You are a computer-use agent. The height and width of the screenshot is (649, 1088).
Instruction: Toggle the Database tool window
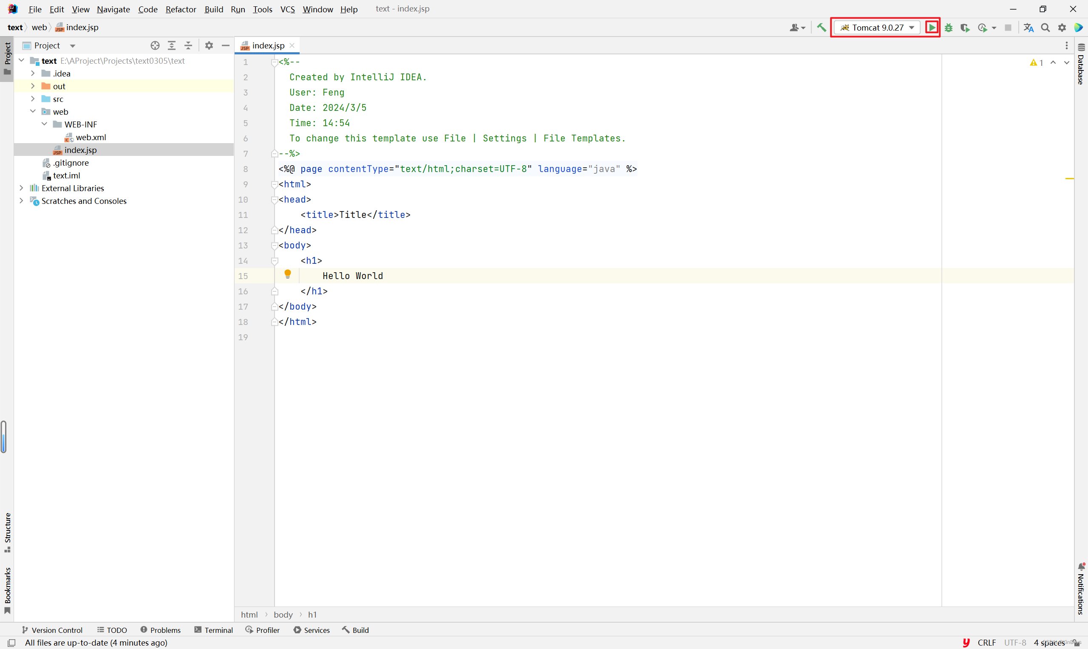pyautogui.click(x=1081, y=65)
